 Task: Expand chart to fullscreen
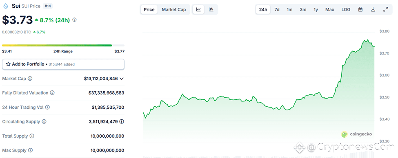pos(386,10)
